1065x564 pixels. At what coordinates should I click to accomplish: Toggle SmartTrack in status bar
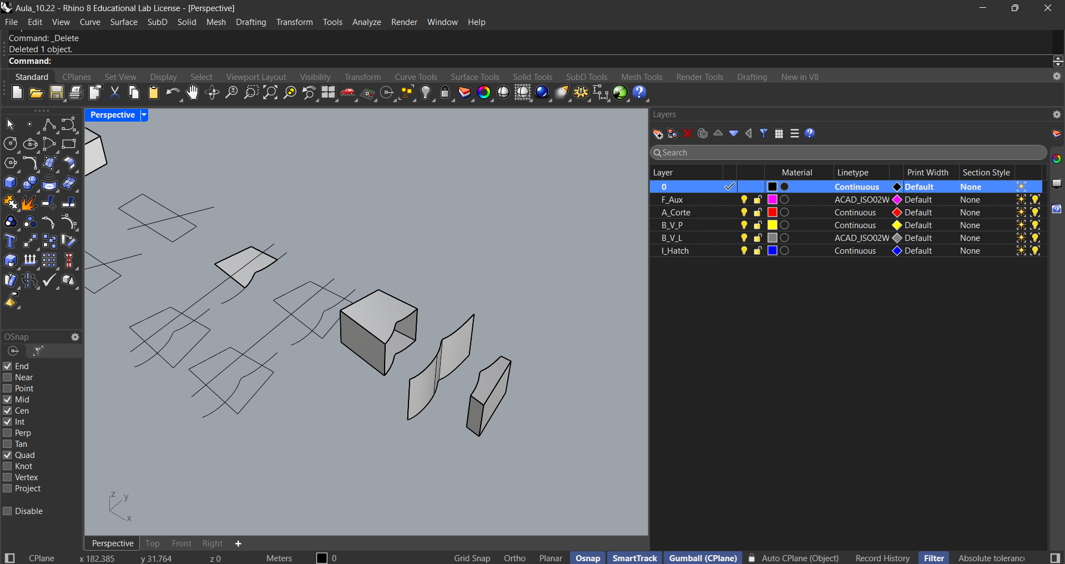tap(635, 558)
